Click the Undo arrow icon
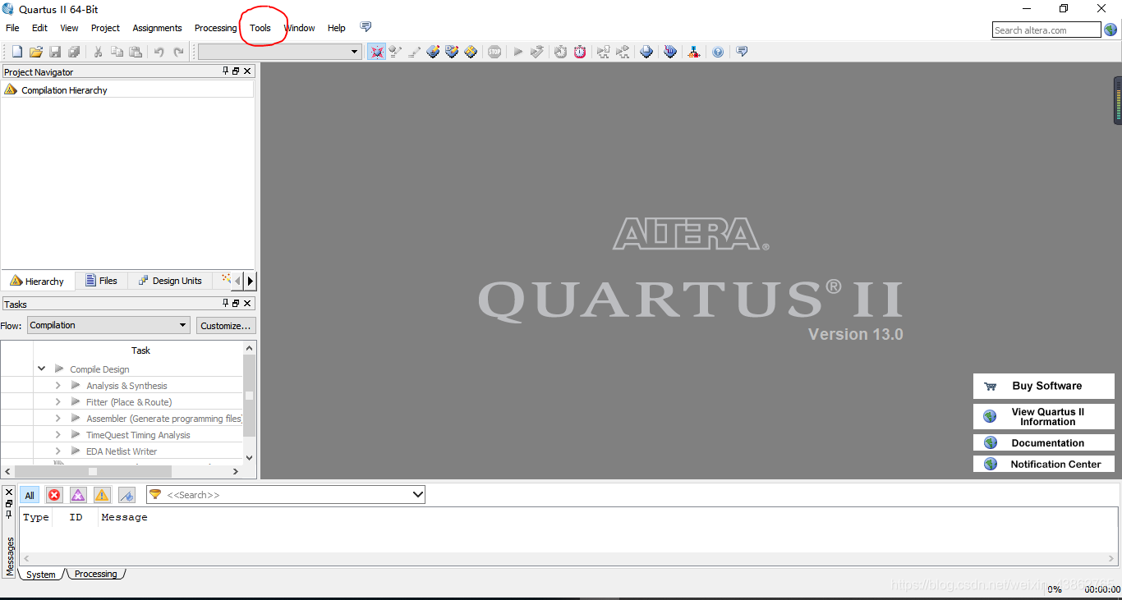 [159, 52]
